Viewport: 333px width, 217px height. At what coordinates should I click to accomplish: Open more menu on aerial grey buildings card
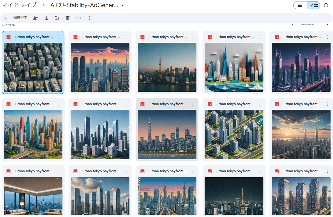59,37
